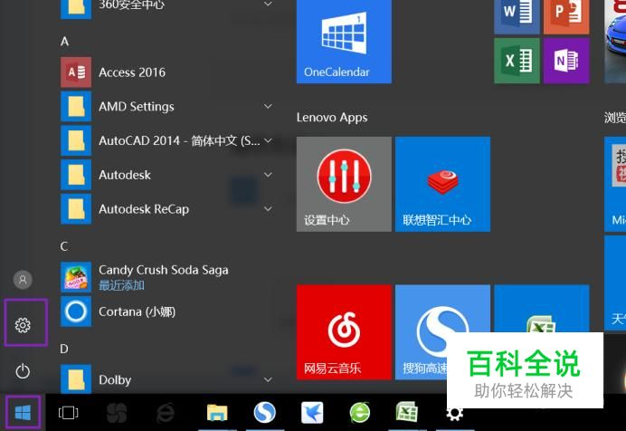Click the 最近添加 label under Candy Crush
Image resolution: width=626 pixels, height=431 pixels.
coord(121,285)
